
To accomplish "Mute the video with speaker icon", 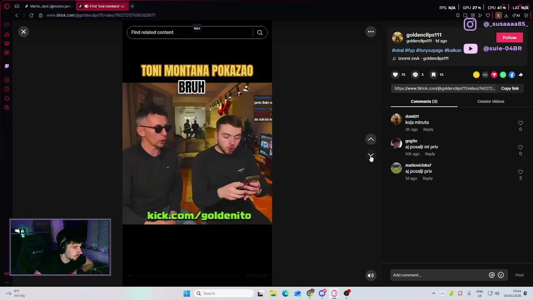I will coord(371,275).
